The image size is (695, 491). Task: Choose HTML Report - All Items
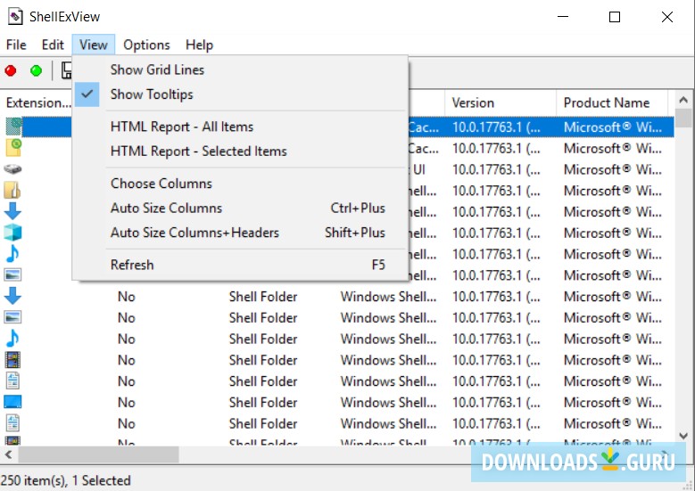tap(181, 127)
